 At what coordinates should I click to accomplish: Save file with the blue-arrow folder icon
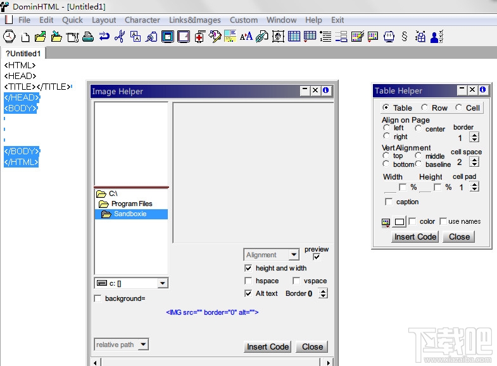point(56,37)
